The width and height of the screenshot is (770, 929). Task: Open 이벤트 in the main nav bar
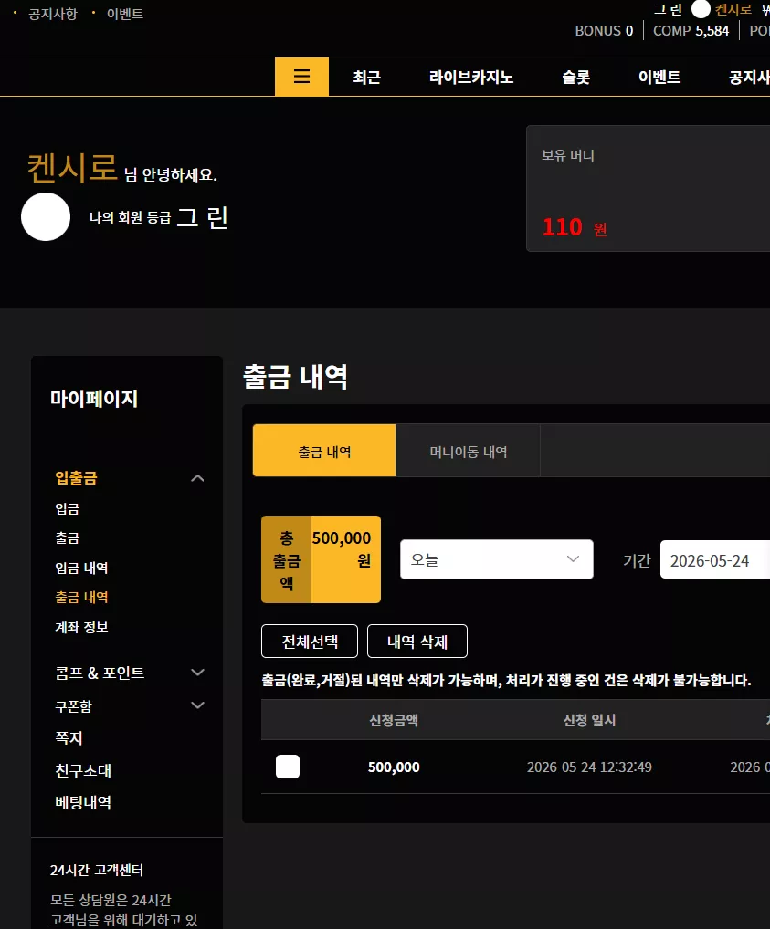(x=659, y=77)
